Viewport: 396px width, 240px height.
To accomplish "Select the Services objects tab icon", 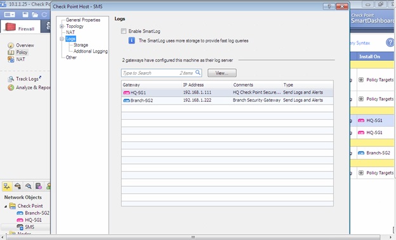I will [x=18, y=186].
